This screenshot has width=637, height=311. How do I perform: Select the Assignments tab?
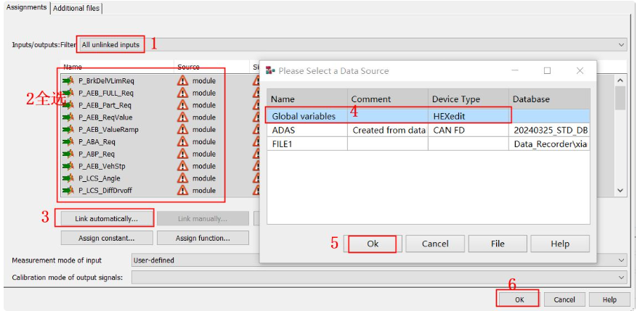point(26,7)
